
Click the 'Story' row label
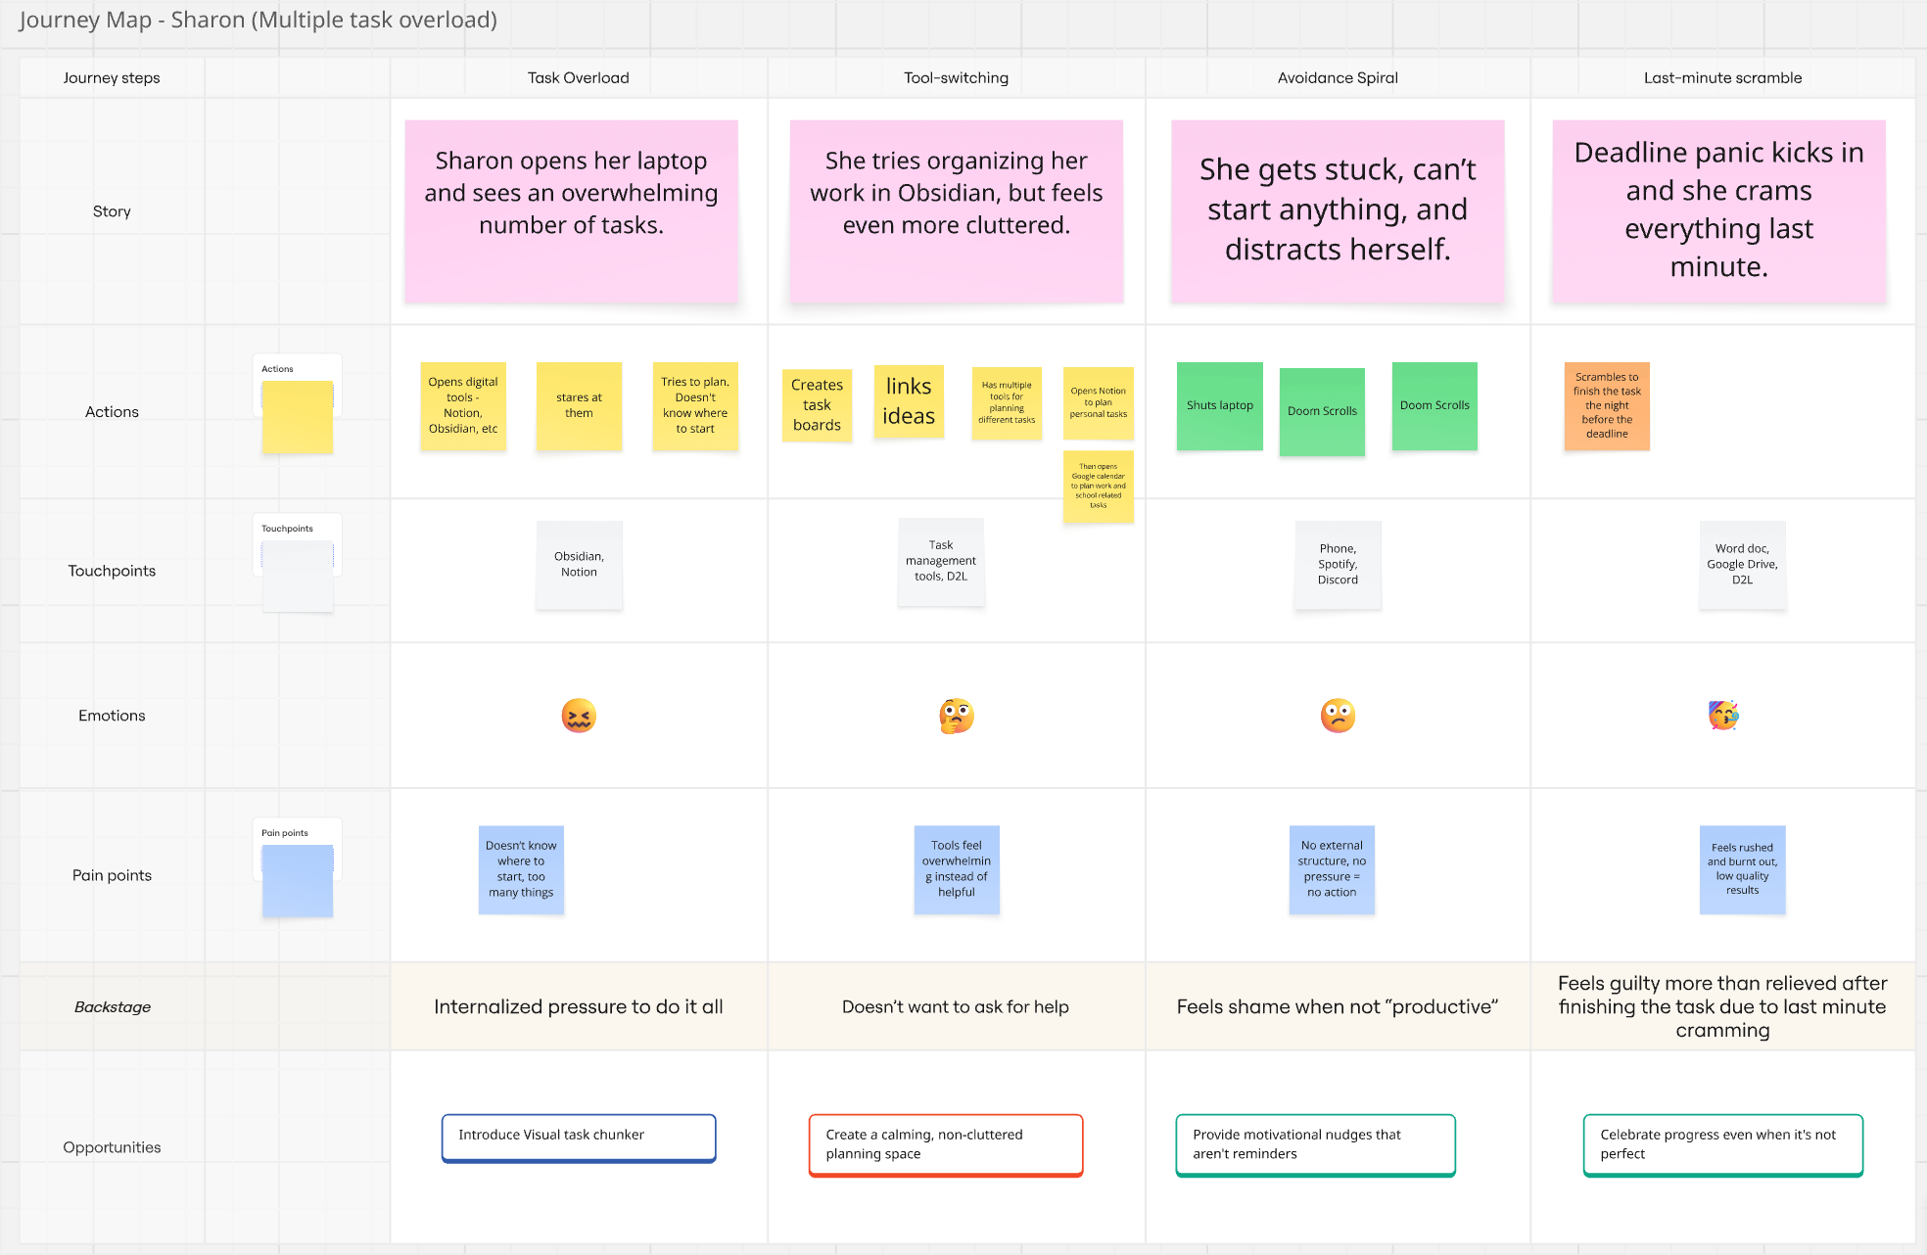[x=112, y=211]
